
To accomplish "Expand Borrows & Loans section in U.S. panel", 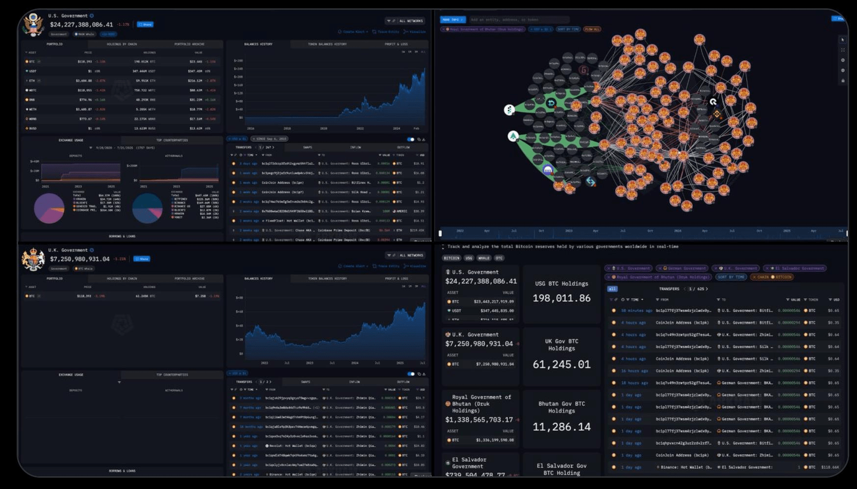I will (122, 236).
